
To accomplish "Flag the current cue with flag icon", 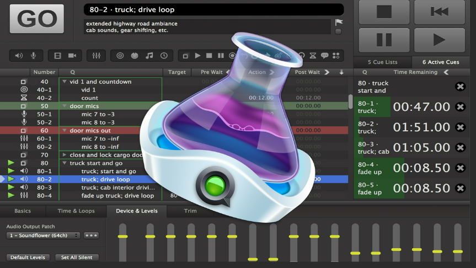I will click(339, 22).
